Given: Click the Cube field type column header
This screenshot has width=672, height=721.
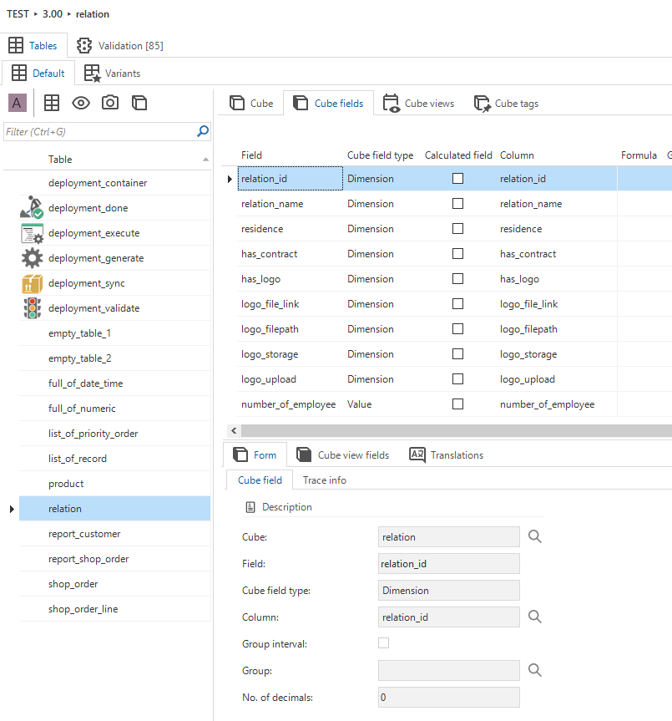Looking at the screenshot, I should pos(381,155).
